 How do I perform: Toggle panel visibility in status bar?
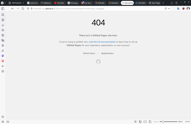click(x=3, y=122)
